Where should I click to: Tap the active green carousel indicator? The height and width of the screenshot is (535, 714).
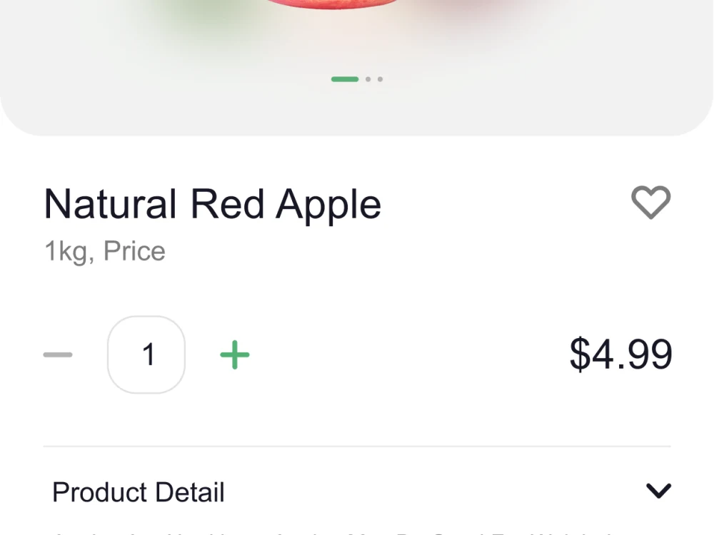(345, 79)
